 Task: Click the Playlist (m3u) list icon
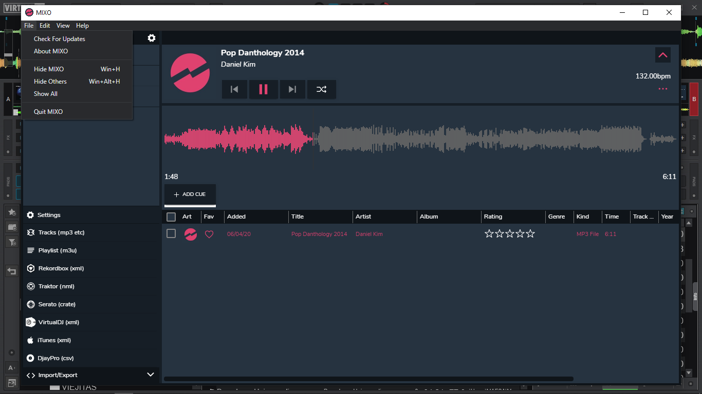tap(31, 250)
